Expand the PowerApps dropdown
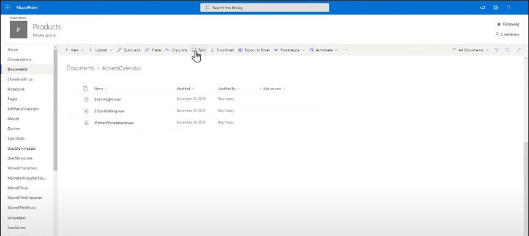Screen dimensions: 529x236 click(290, 50)
